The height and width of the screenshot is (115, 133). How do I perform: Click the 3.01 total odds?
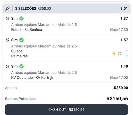124,8
